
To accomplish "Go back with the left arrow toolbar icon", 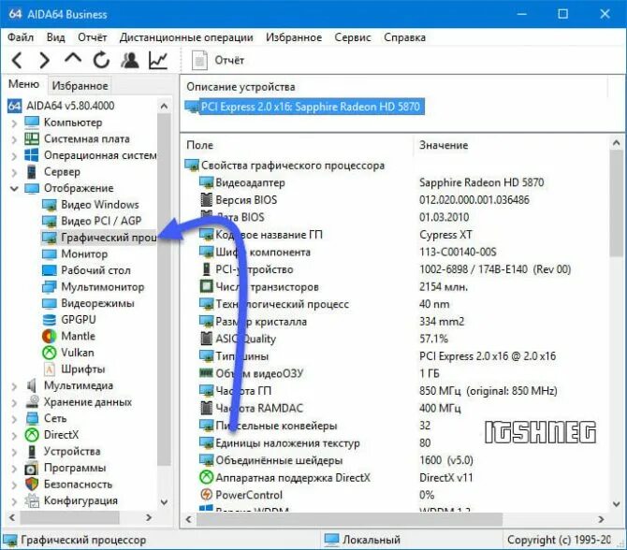I will pyautogui.click(x=17, y=61).
